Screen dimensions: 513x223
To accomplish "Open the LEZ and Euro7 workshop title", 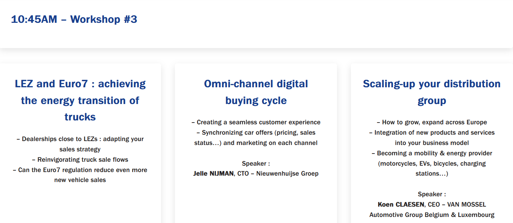I will (x=80, y=100).
